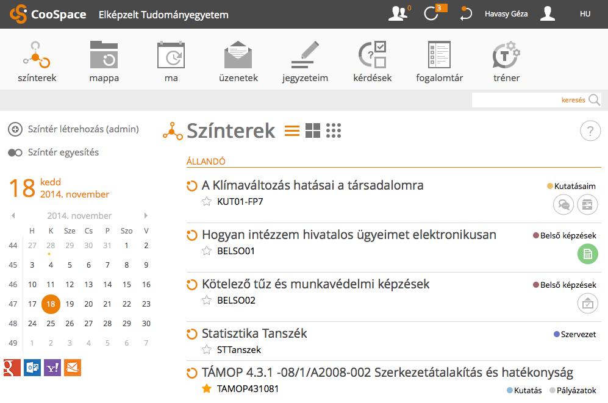Unfavorite the TAMOP431081 star

(207, 388)
